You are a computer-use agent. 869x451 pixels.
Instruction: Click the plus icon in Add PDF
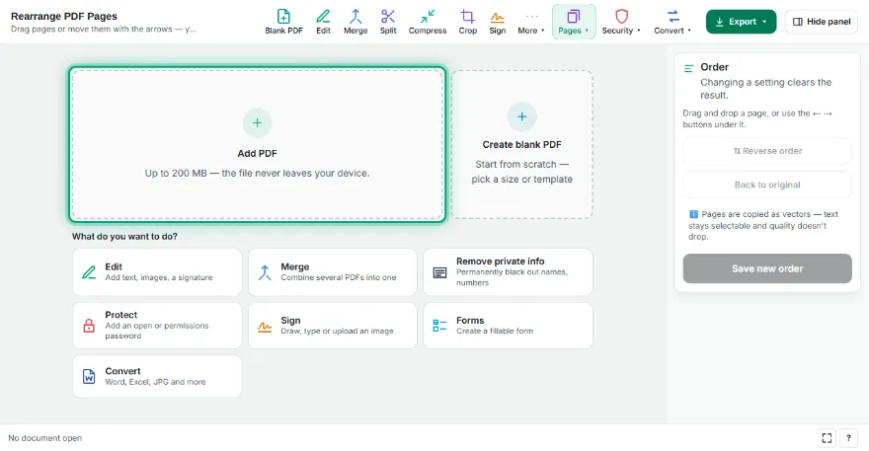[x=257, y=122]
